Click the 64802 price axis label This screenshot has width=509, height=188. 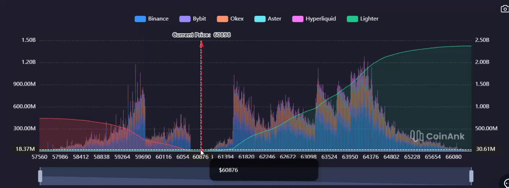(391, 157)
